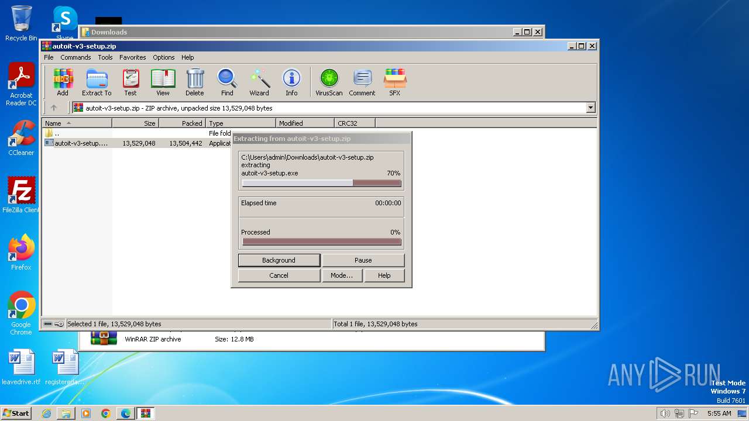This screenshot has width=749, height=421.
Task: Switch to WinRAR taskbar button
Action: [146, 413]
